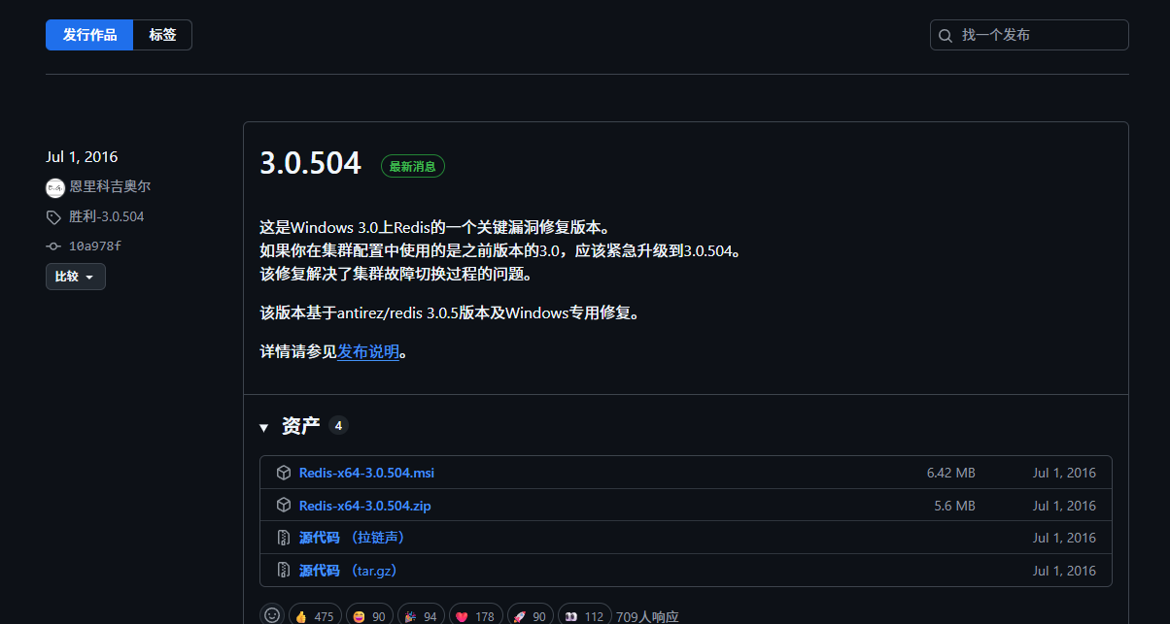Image resolution: width=1170 pixels, height=624 pixels.
Task: Select the commit icon next to 10a978f
Action: [53, 246]
